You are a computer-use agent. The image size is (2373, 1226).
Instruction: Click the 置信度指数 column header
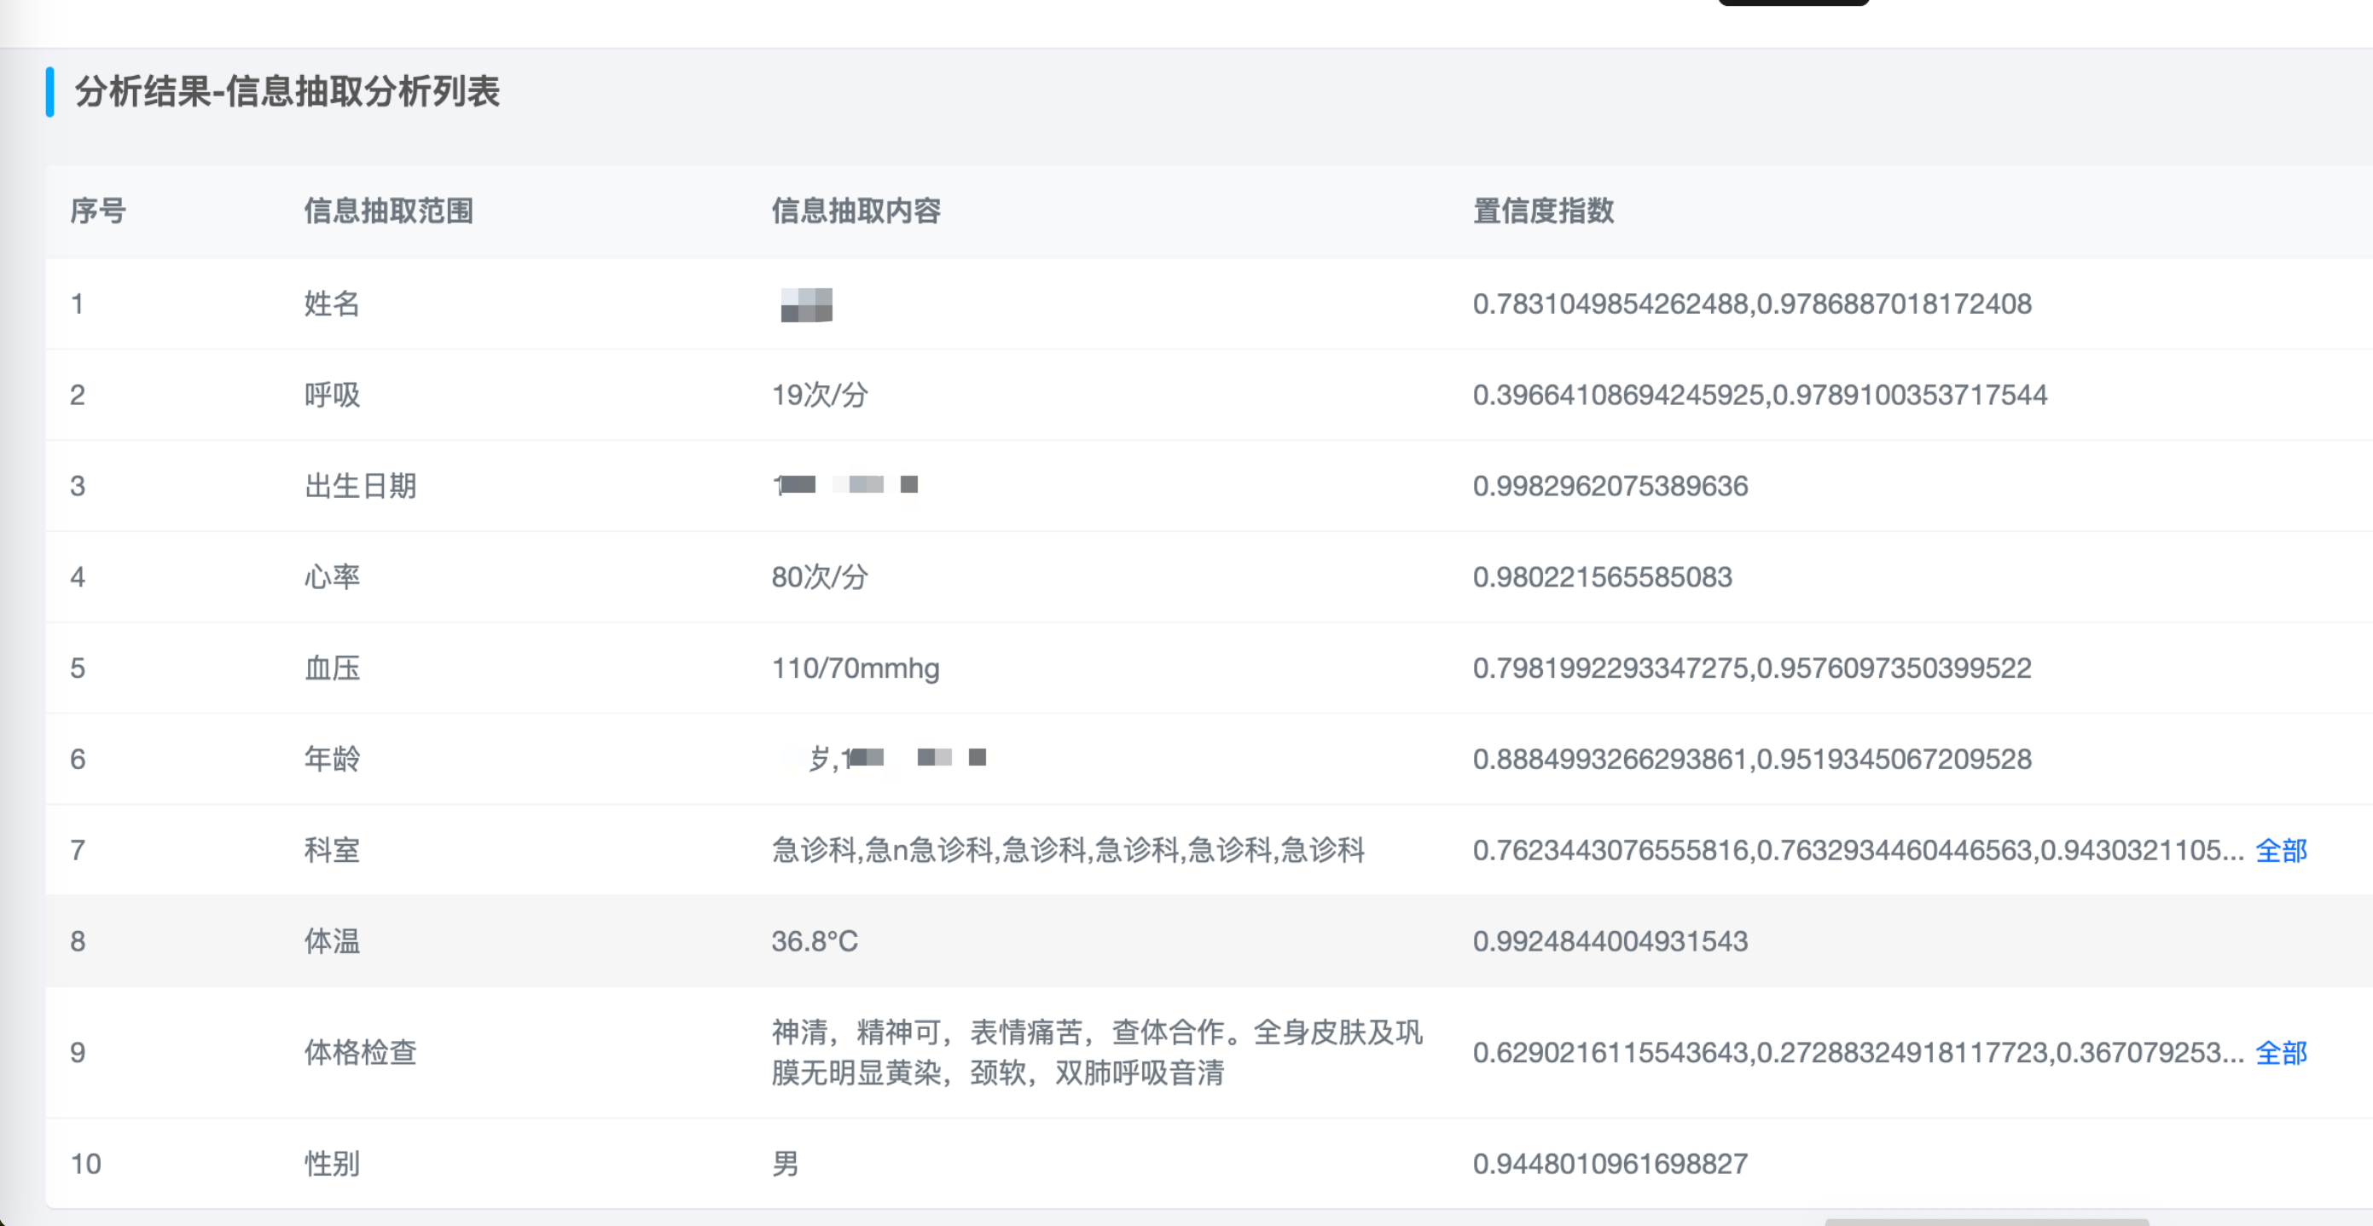[1543, 211]
